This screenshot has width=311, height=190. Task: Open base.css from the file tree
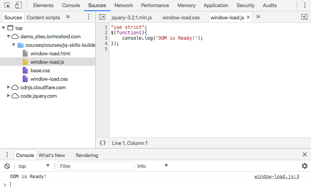40,71
